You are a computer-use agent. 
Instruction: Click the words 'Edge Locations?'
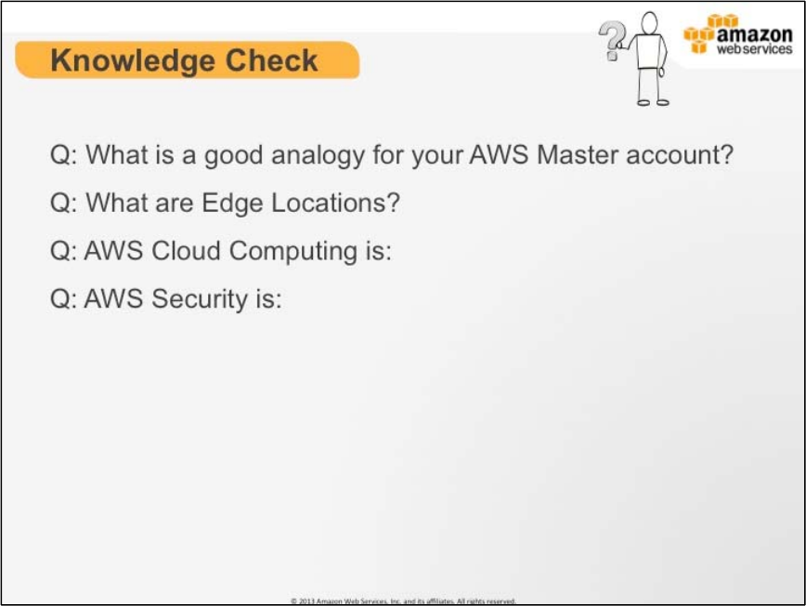(301, 203)
